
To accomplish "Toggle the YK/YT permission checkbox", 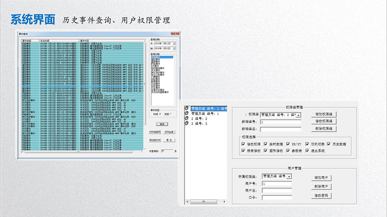I will click(288, 144).
